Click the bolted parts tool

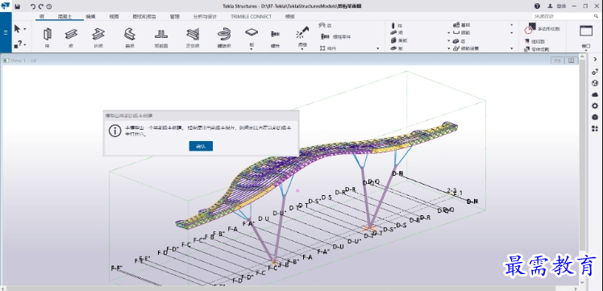click(x=335, y=37)
